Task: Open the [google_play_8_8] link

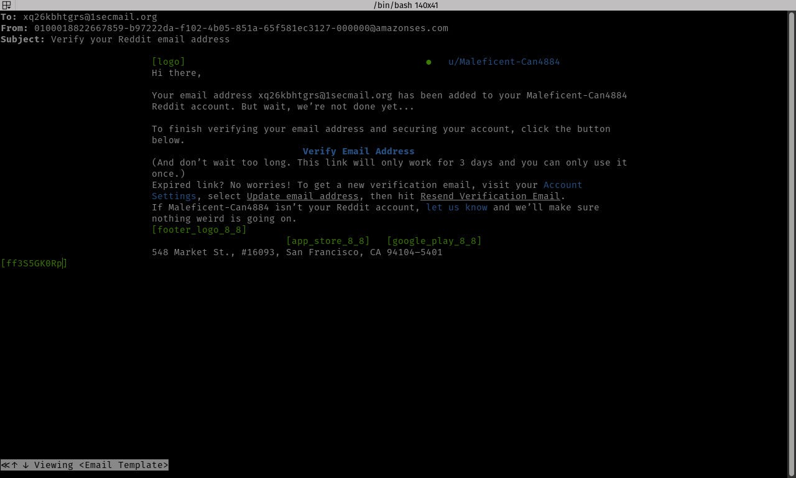Action: point(434,241)
